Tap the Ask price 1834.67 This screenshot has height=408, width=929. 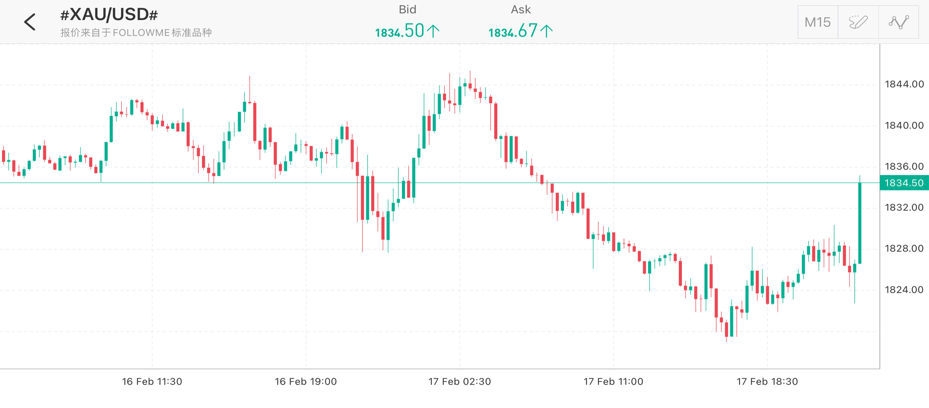513,31
